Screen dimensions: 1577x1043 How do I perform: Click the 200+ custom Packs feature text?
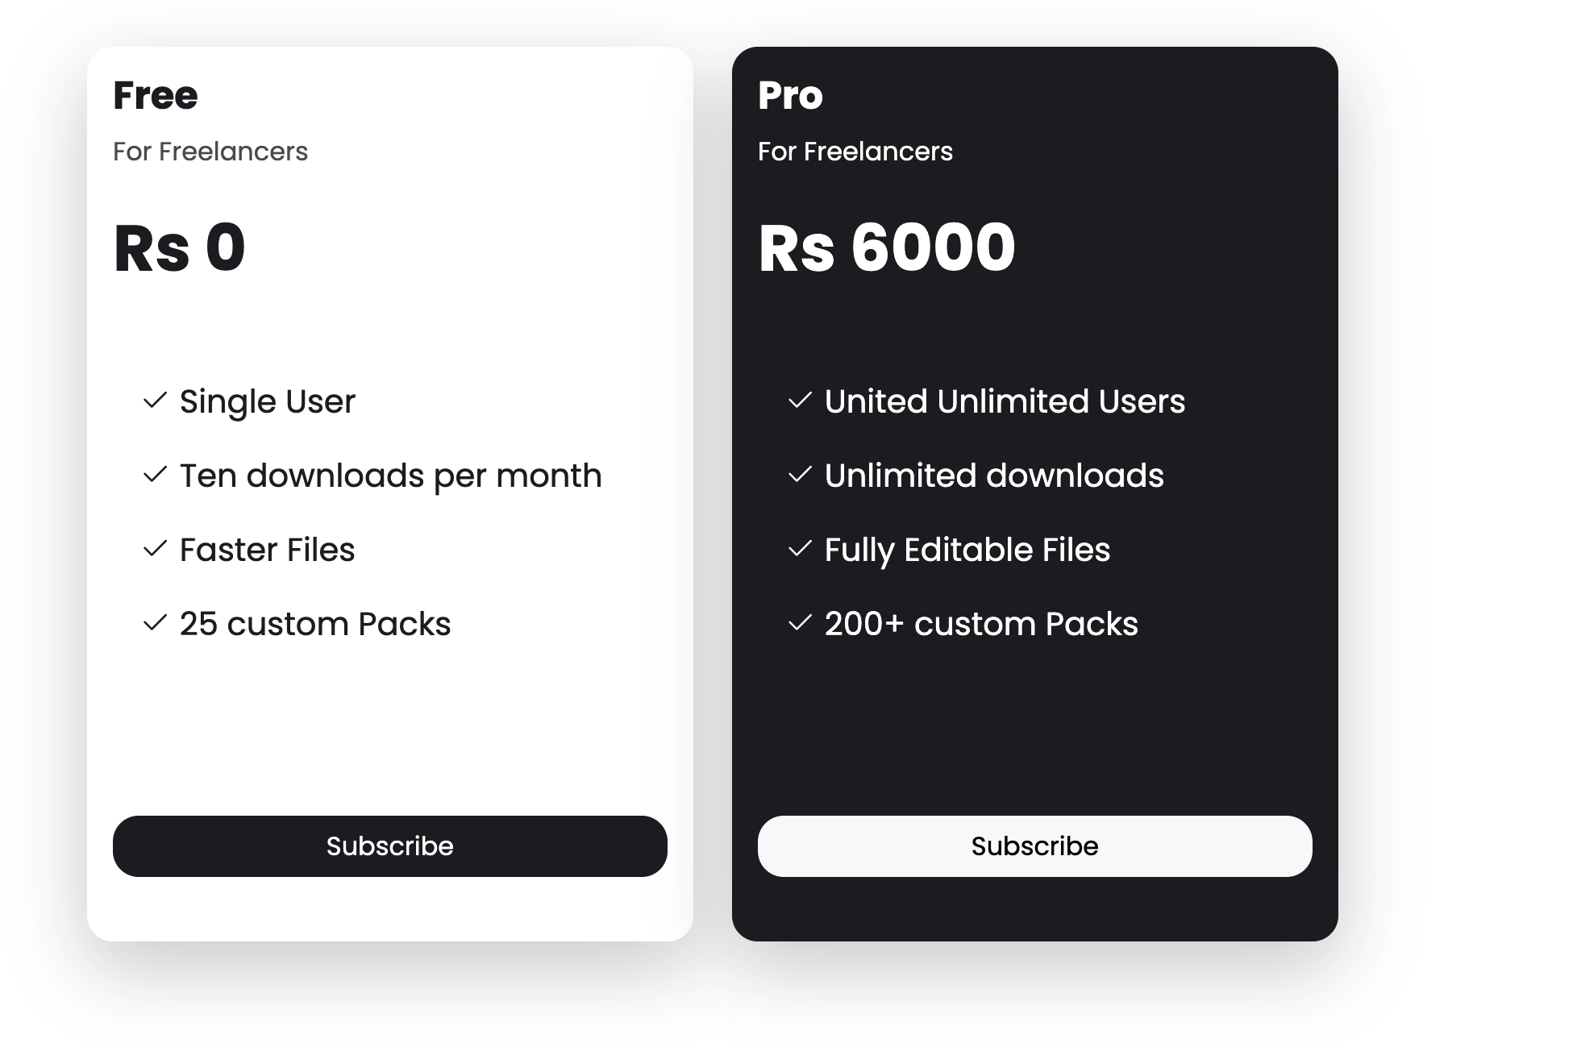click(x=981, y=624)
